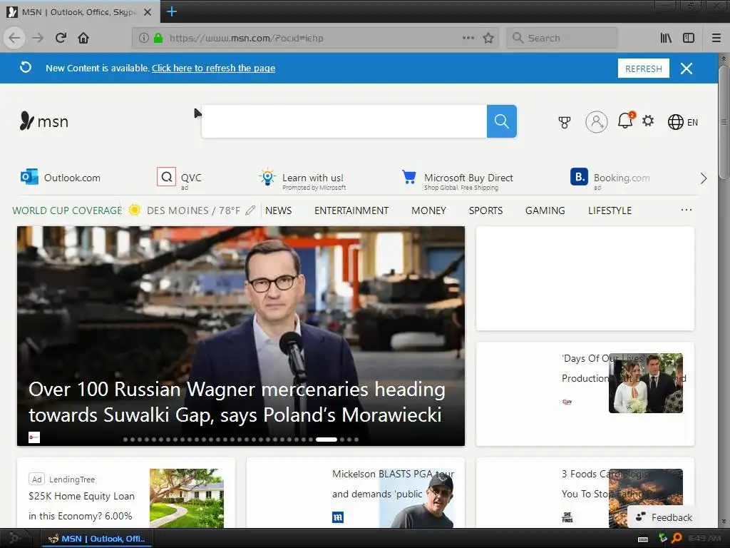
Task: Open the Firefox hamburger menu
Action: coord(716,38)
